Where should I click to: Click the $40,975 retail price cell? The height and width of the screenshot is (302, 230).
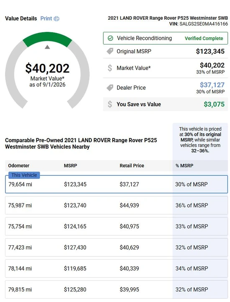click(129, 226)
